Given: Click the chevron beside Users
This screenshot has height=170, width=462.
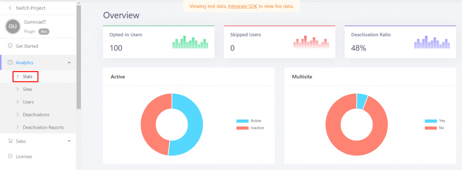Looking at the screenshot, I should 18,102.
